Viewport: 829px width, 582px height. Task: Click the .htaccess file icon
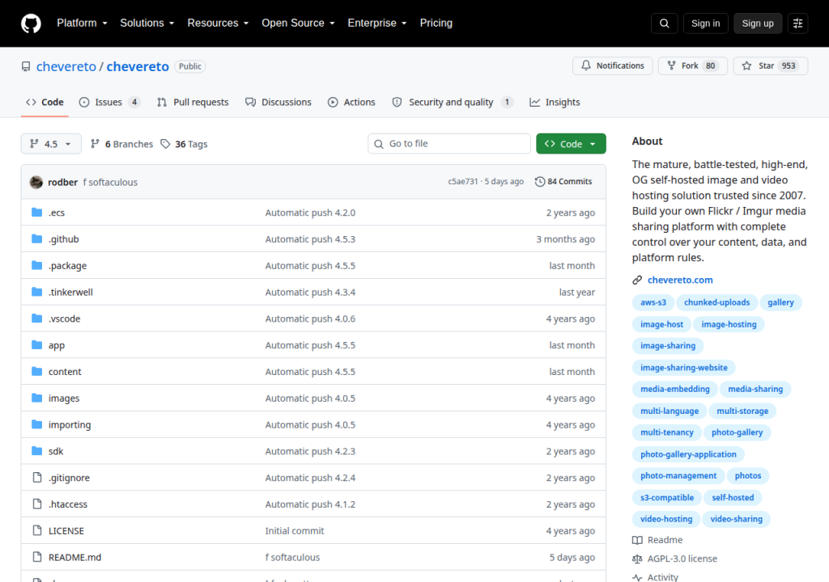point(37,504)
